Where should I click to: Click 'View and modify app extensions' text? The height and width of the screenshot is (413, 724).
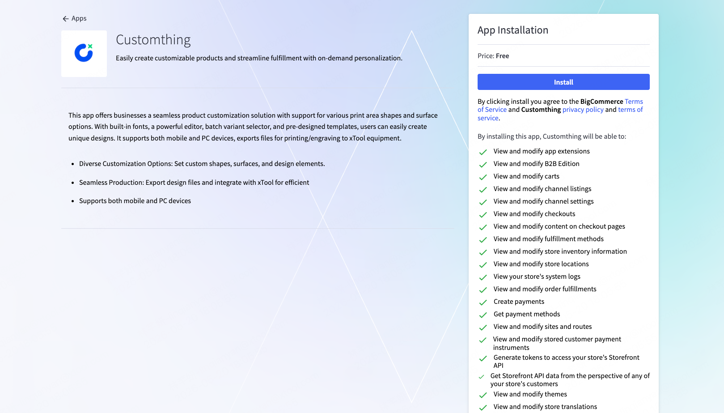542,151
